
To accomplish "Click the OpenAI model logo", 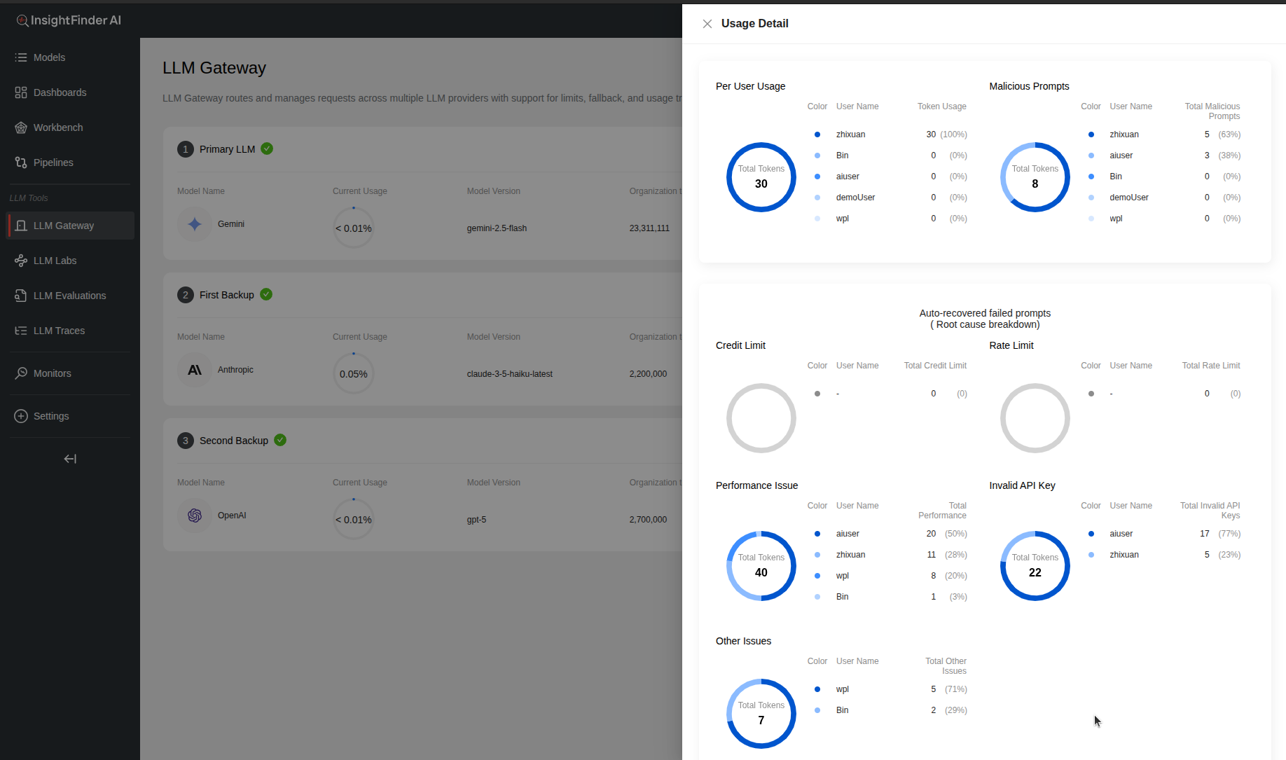I will tap(195, 516).
